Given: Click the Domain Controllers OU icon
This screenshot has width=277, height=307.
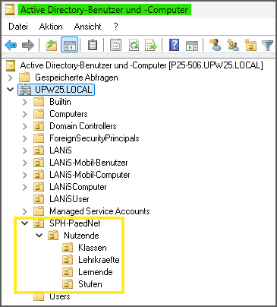Looking at the screenshot, I should coord(39,126).
